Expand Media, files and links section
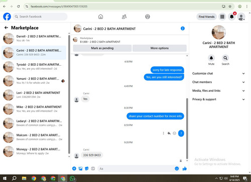Screen dimensions: 251x182 (x=218, y=91)
